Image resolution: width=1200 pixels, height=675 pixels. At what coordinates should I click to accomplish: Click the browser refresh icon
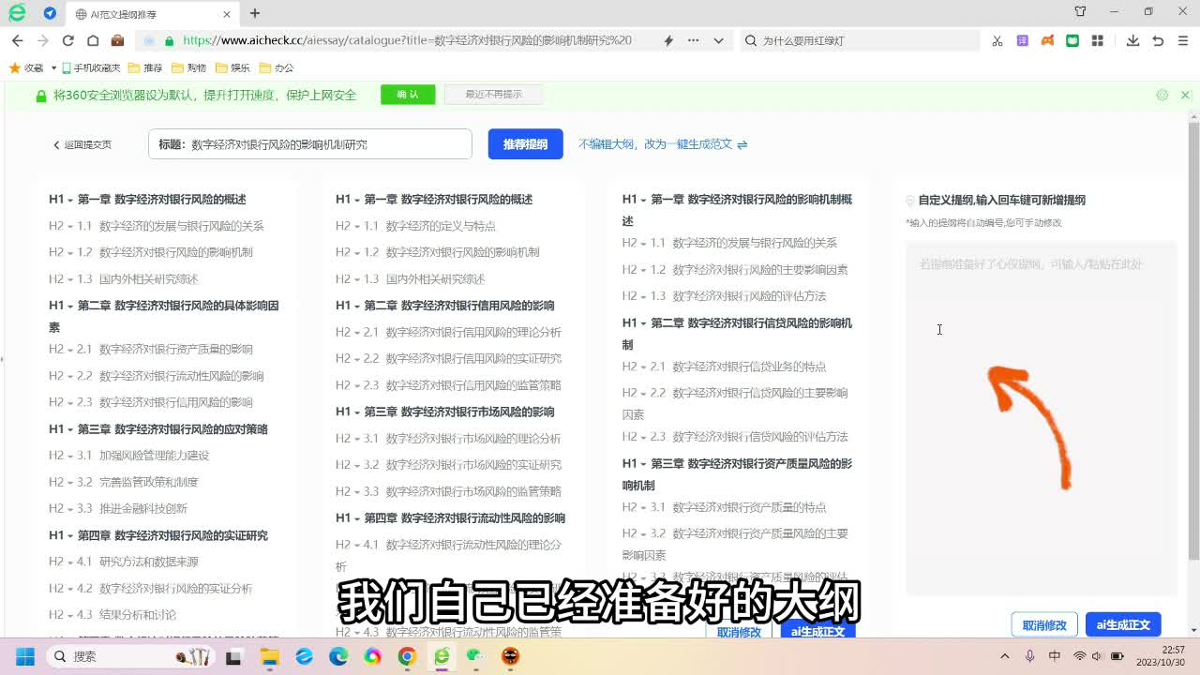(67, 40)
